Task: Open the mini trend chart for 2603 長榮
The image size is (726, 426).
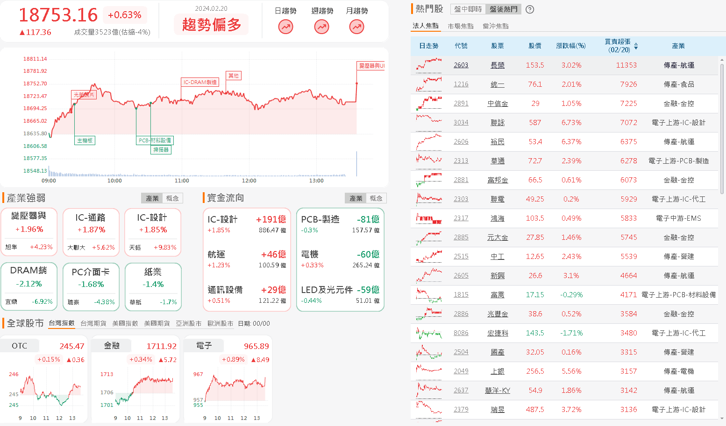Action: pyautogui.click(x=429, y=65)
